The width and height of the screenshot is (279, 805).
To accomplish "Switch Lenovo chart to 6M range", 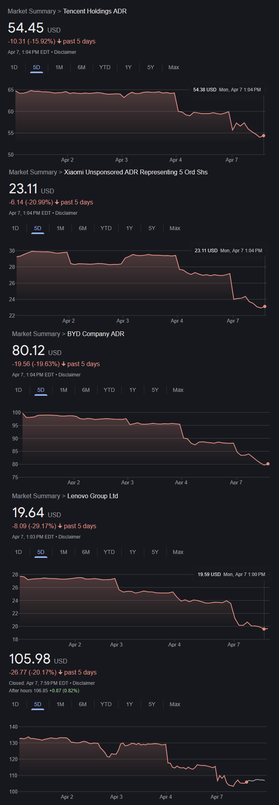I will tap(86, 552).
